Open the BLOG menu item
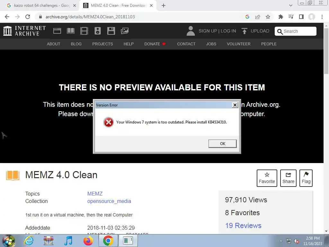The width and height of the screenshot is (329, 247). 76,44
